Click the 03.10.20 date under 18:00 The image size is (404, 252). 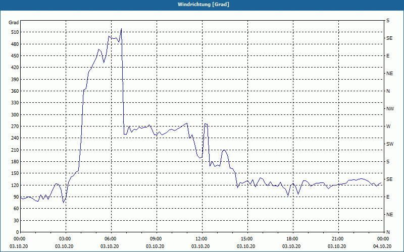(291, 246)
